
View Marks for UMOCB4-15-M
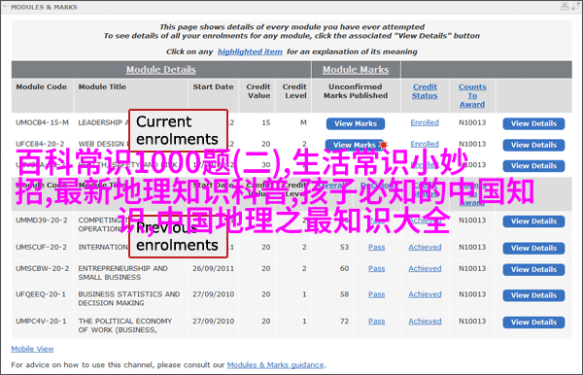click(x=356, y=123)
